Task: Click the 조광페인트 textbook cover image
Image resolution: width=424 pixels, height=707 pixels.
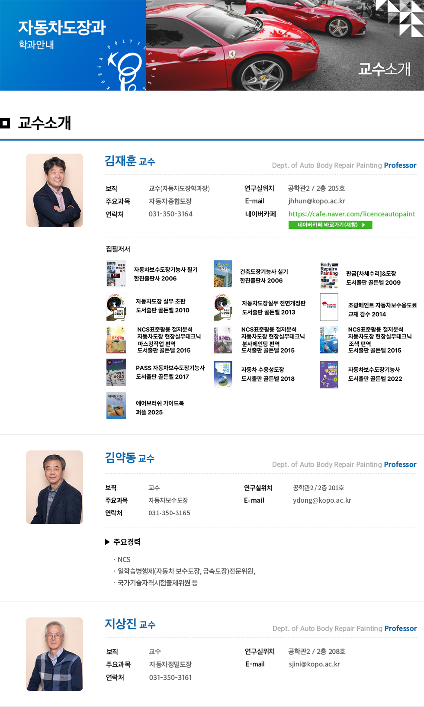Action: tap(329, 307)
